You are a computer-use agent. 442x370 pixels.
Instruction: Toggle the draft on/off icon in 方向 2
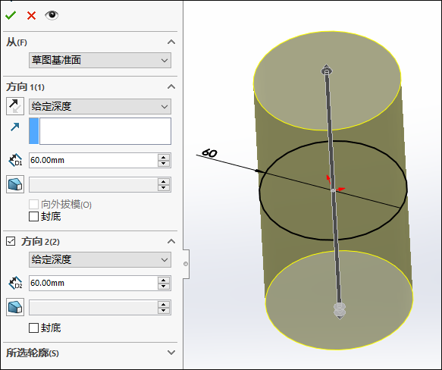click(x=15, y=307)
